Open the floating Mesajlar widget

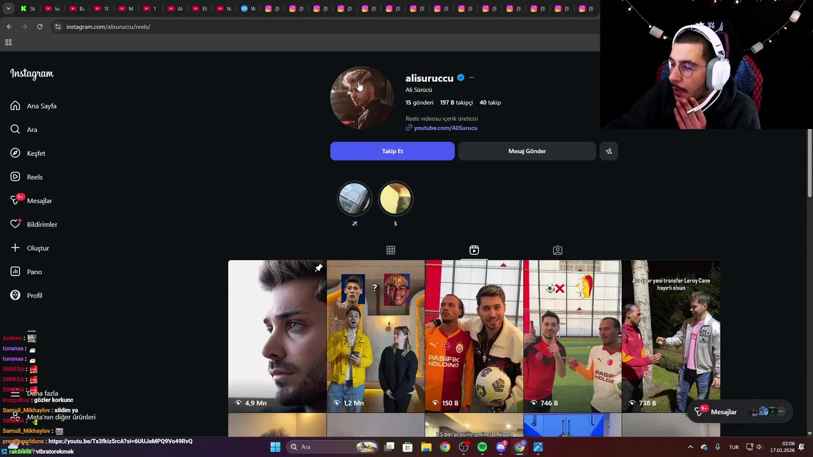click(x=741, y=412)
